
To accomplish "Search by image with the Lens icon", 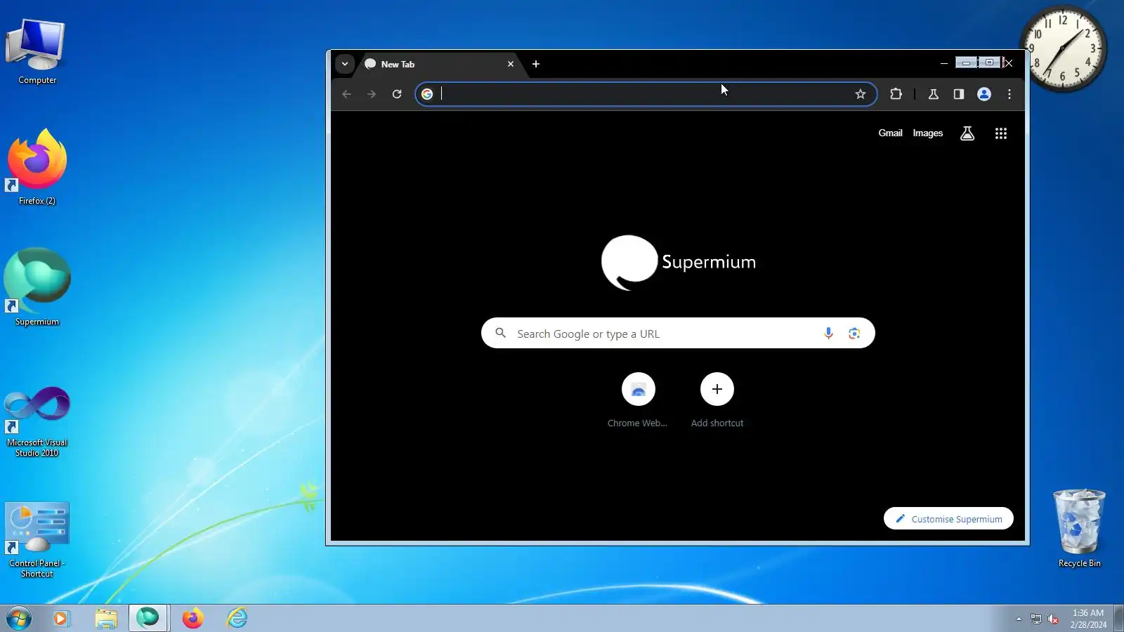I will [x=854, y=334].
